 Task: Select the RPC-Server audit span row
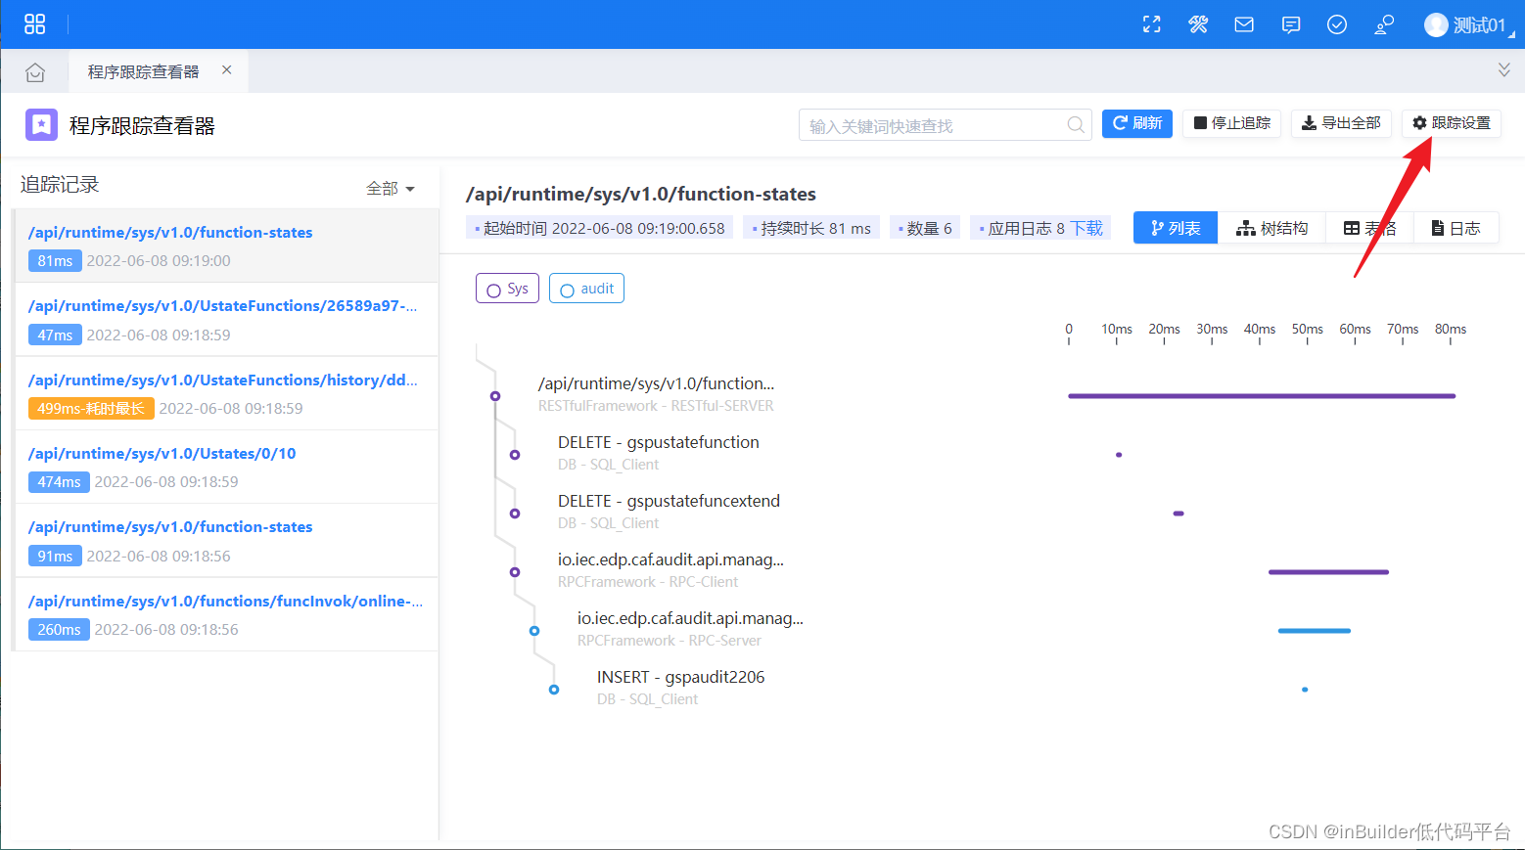[x=690, y=629]
